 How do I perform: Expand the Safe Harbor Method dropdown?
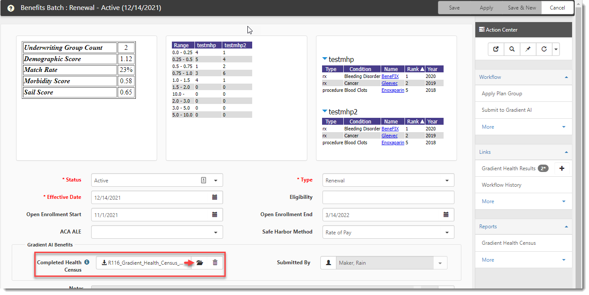447,233
